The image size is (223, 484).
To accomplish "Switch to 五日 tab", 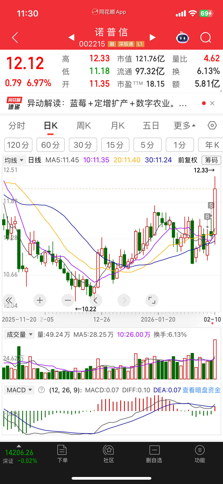I will (x=151, y=126).
